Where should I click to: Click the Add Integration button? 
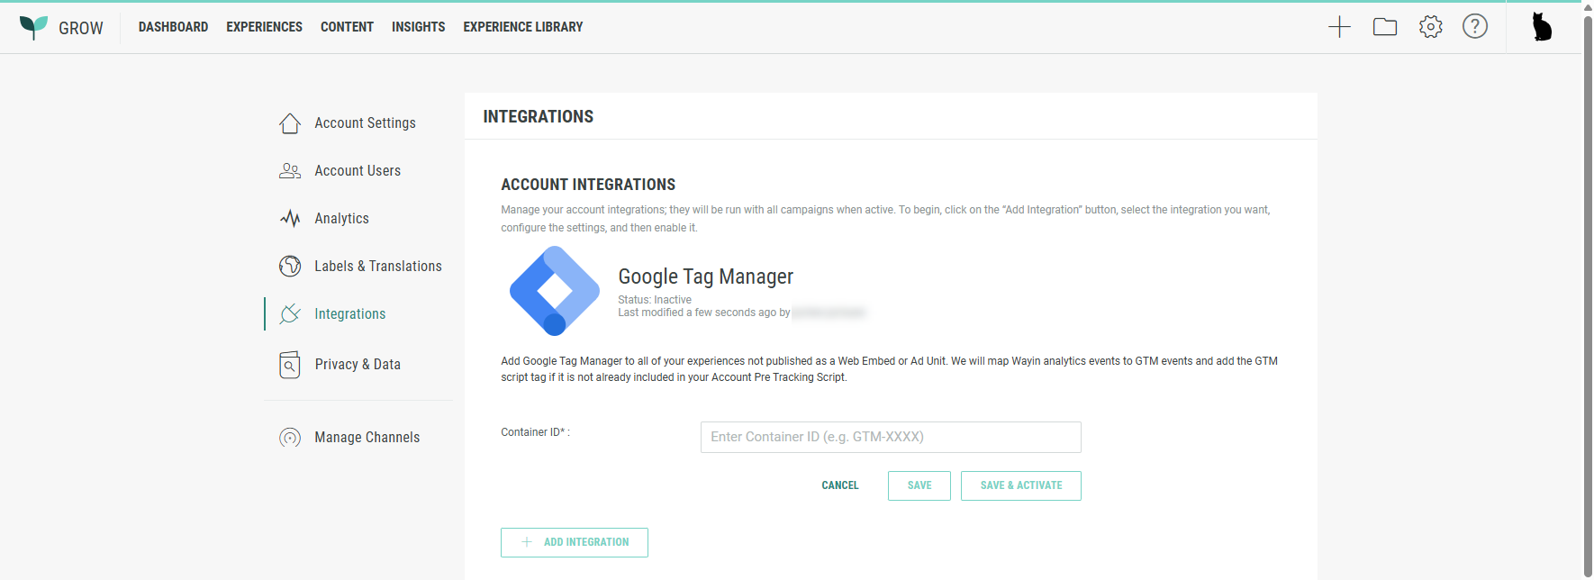(x=575, y=542)
